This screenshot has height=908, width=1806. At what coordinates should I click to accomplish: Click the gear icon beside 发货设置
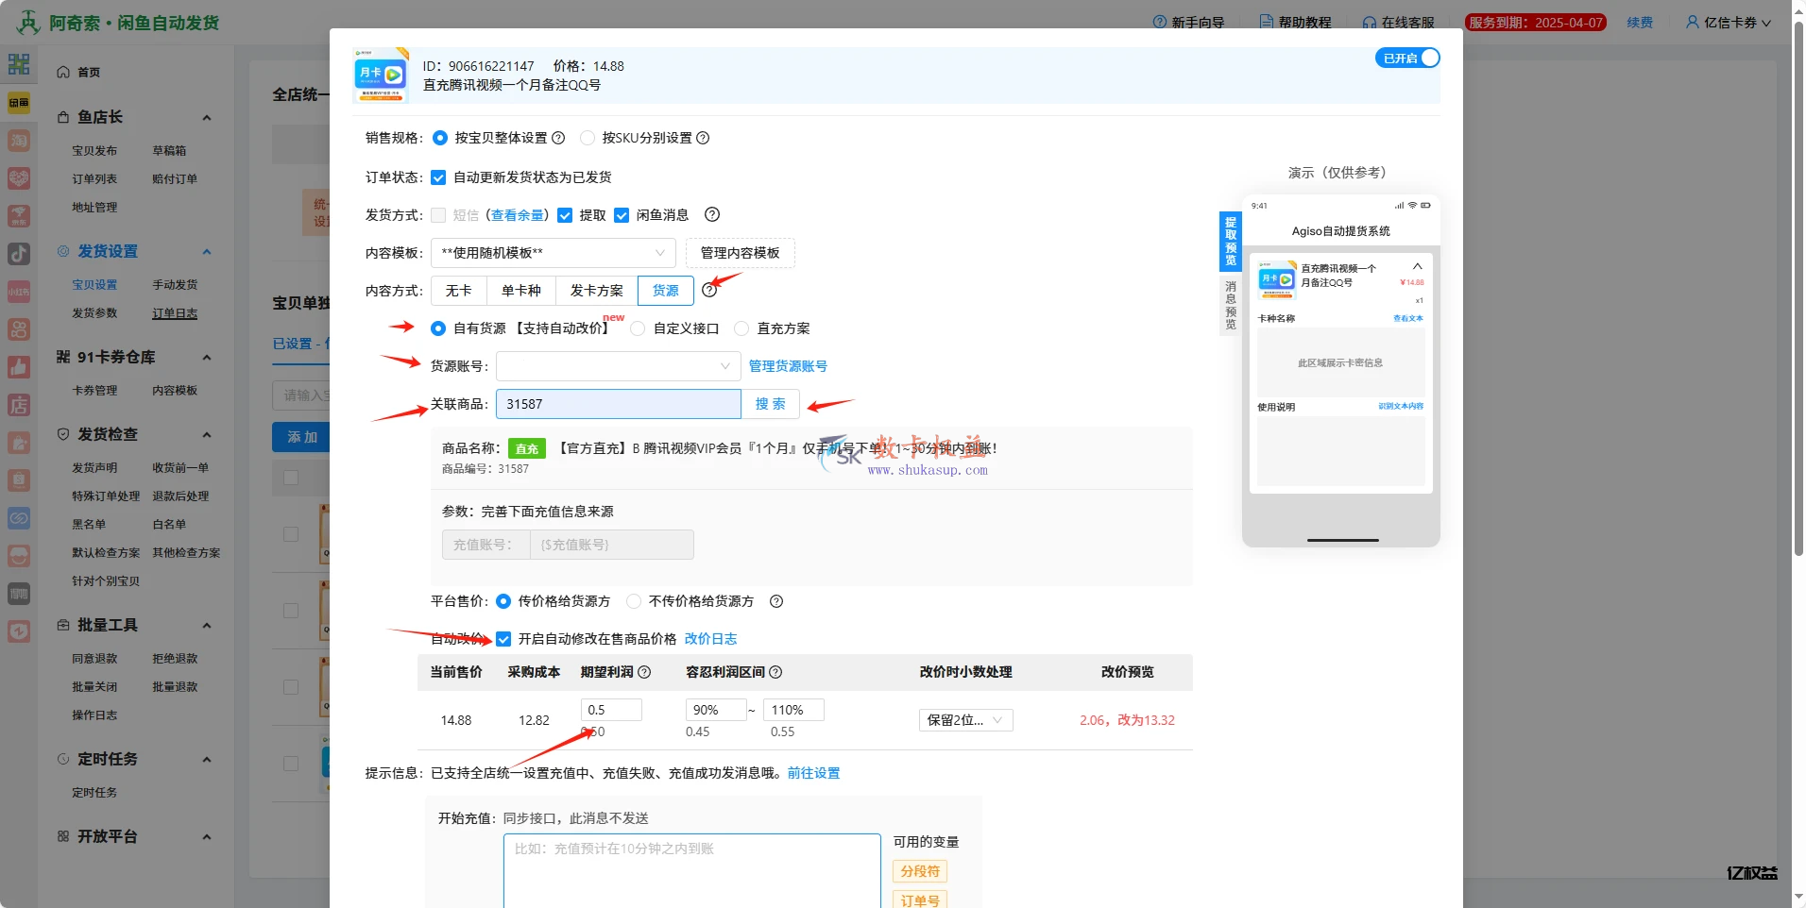[x=63, y=251]
